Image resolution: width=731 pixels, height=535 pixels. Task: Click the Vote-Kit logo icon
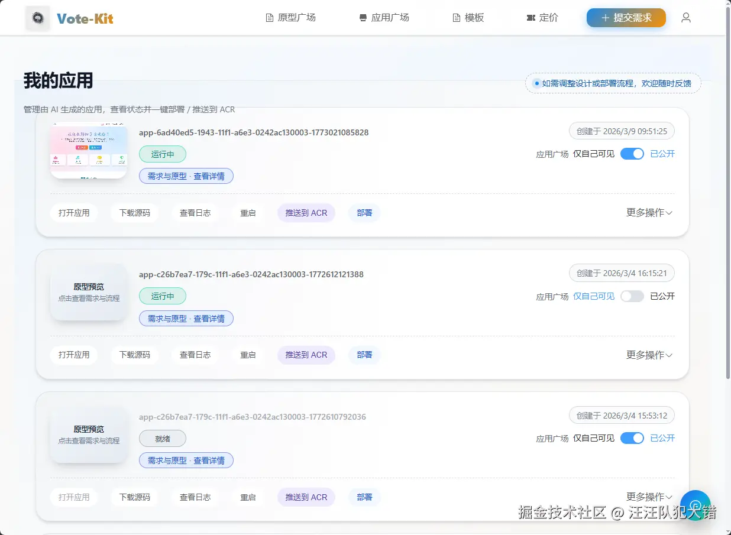[x=37, y=18]
